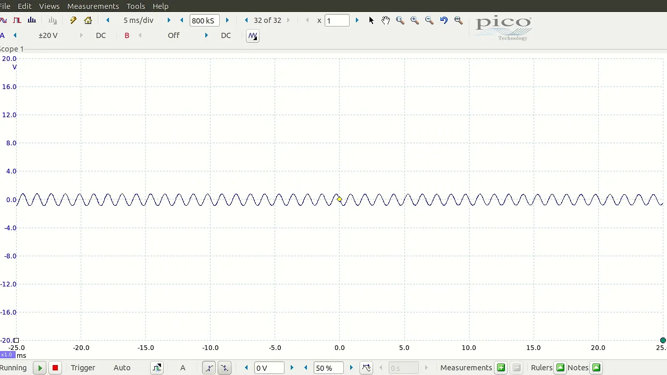Click the voltage ruler handle at -20.0
The width and height of the screenshot is (667, 375).
click(16, 341)
